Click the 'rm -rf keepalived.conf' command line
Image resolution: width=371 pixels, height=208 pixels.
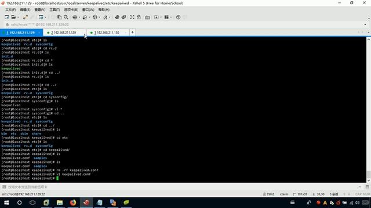(50, 170)
